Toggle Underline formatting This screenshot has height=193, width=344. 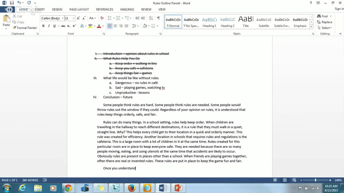click(55, 26)
